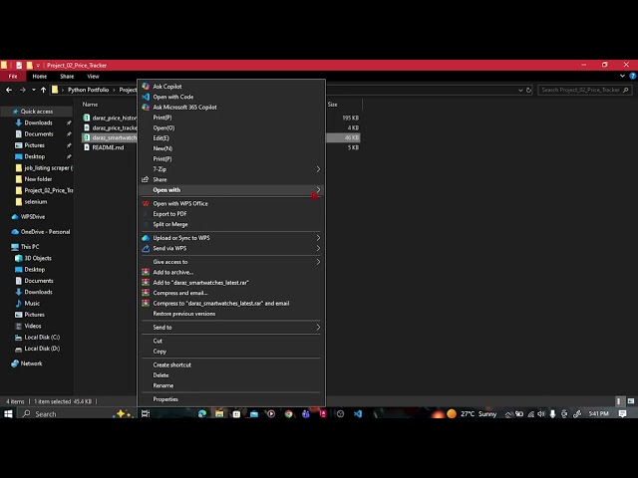Click the Windows Start button

pos(8,414)
